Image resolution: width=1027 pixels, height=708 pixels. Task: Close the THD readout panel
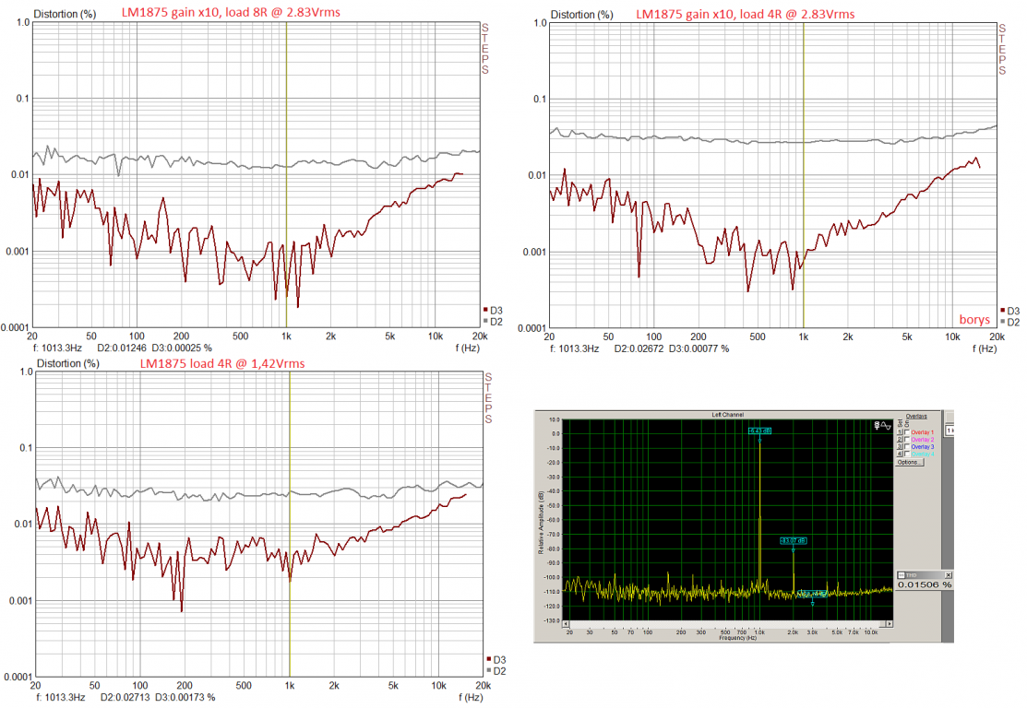(x=948, y=575)
